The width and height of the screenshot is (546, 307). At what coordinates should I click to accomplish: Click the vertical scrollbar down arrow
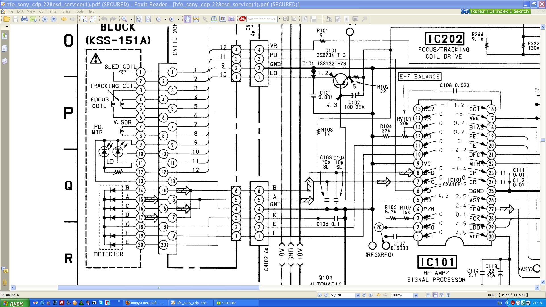pos(543,283)
